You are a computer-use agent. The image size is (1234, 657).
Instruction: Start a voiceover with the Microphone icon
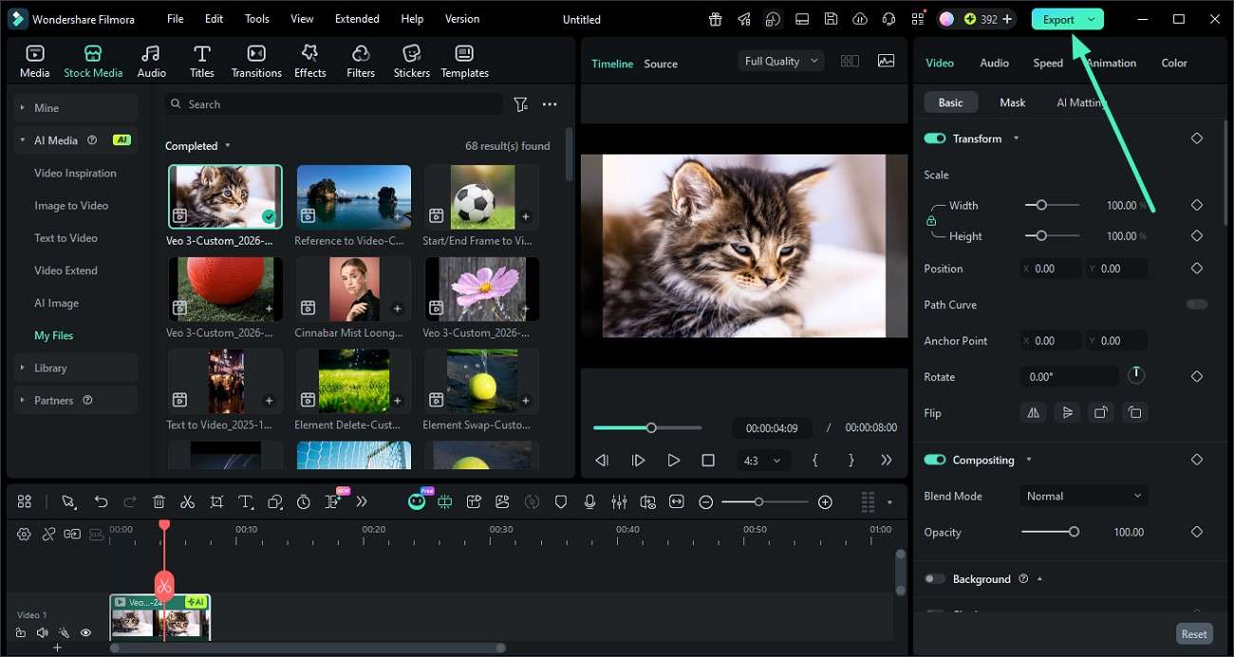tap(589, 502)
